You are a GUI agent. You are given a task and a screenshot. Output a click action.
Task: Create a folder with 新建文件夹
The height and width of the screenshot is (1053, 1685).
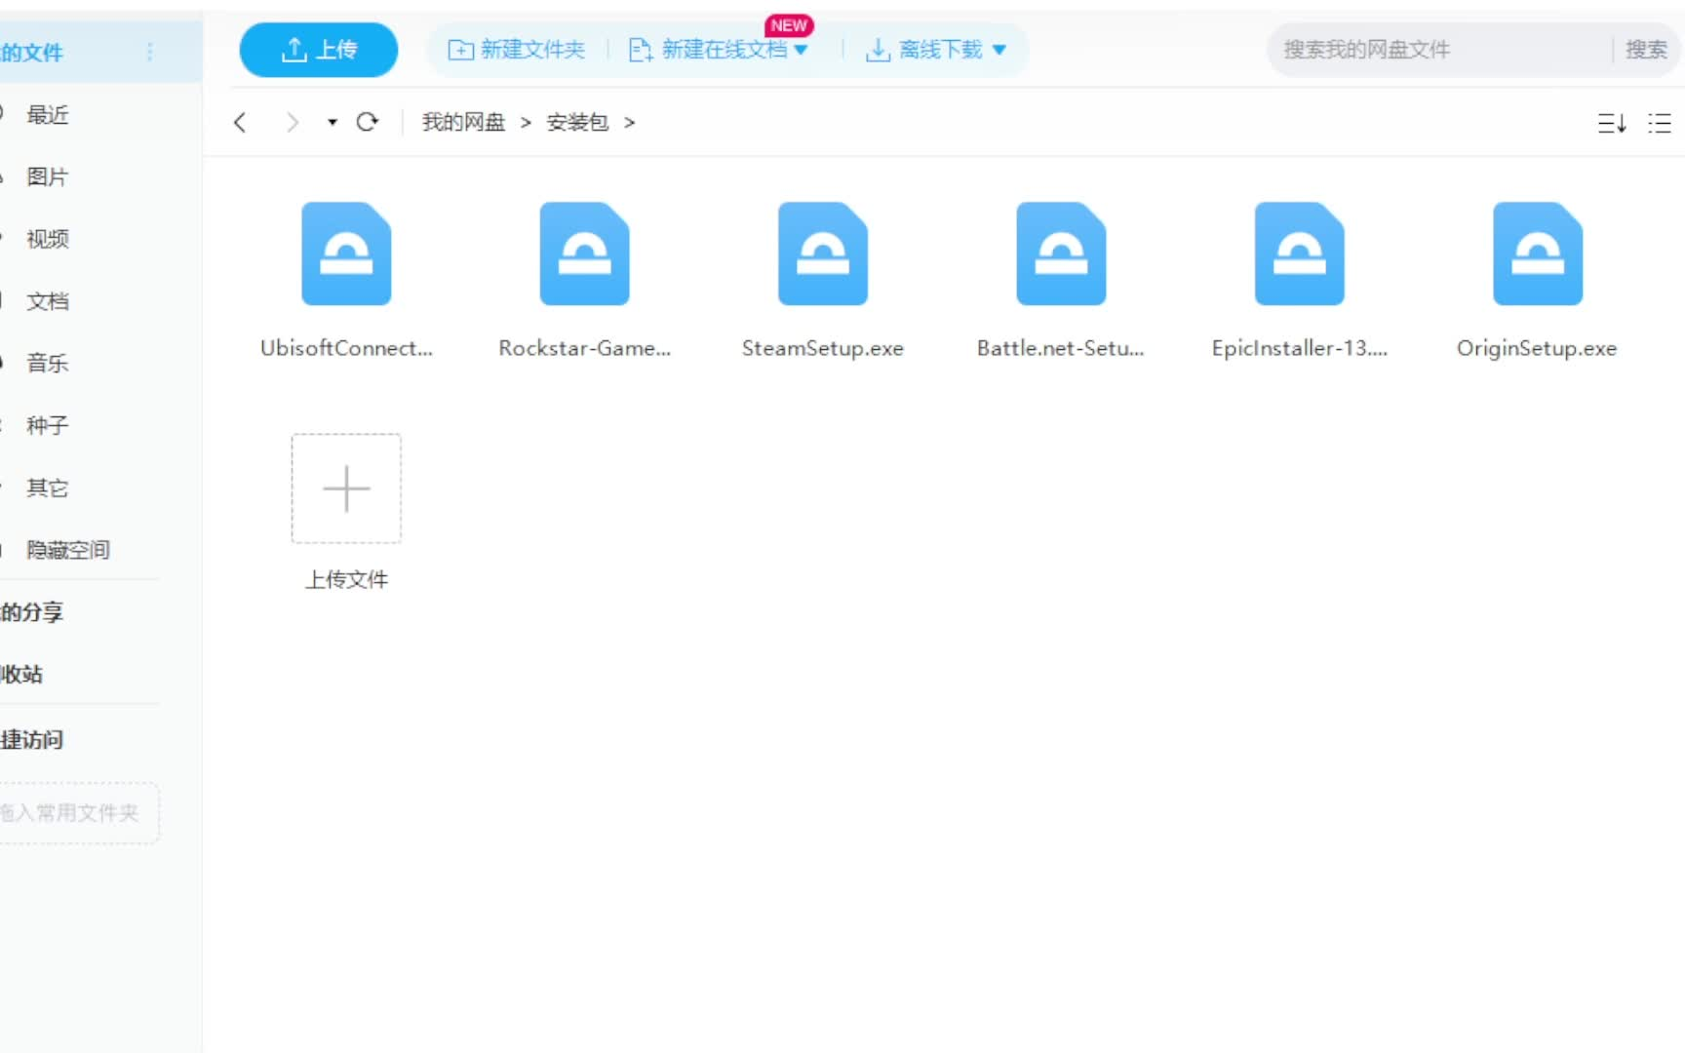[x=516, y=50]
